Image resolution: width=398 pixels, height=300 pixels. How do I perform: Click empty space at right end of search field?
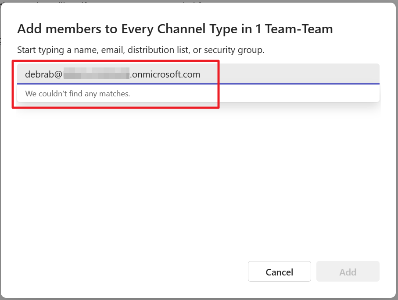[x=342, y=74]
